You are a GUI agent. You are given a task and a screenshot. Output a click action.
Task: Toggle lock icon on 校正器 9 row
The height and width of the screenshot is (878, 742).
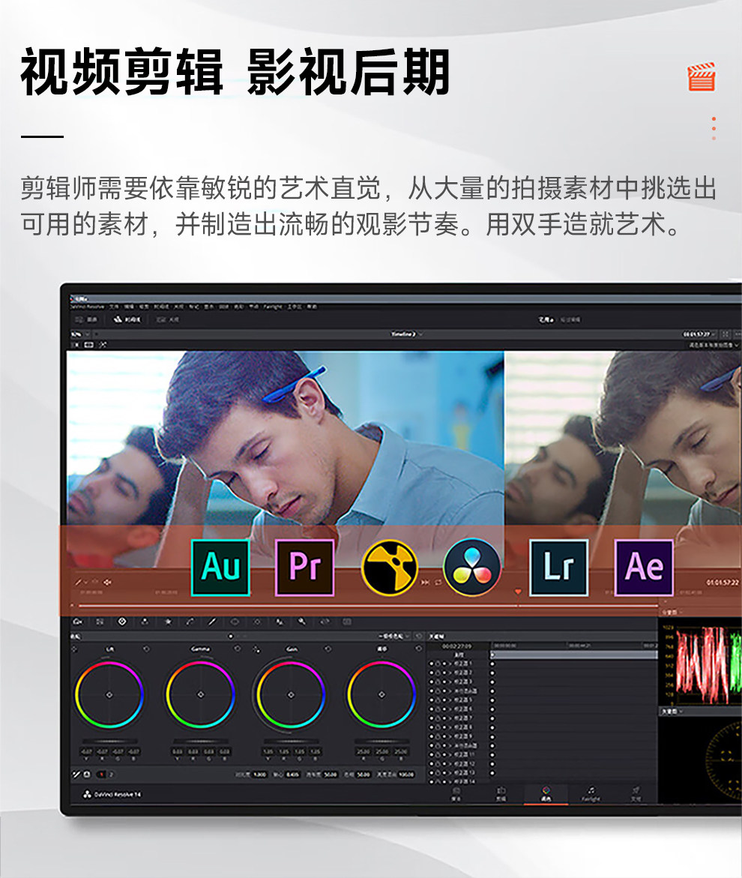point(438,736)
